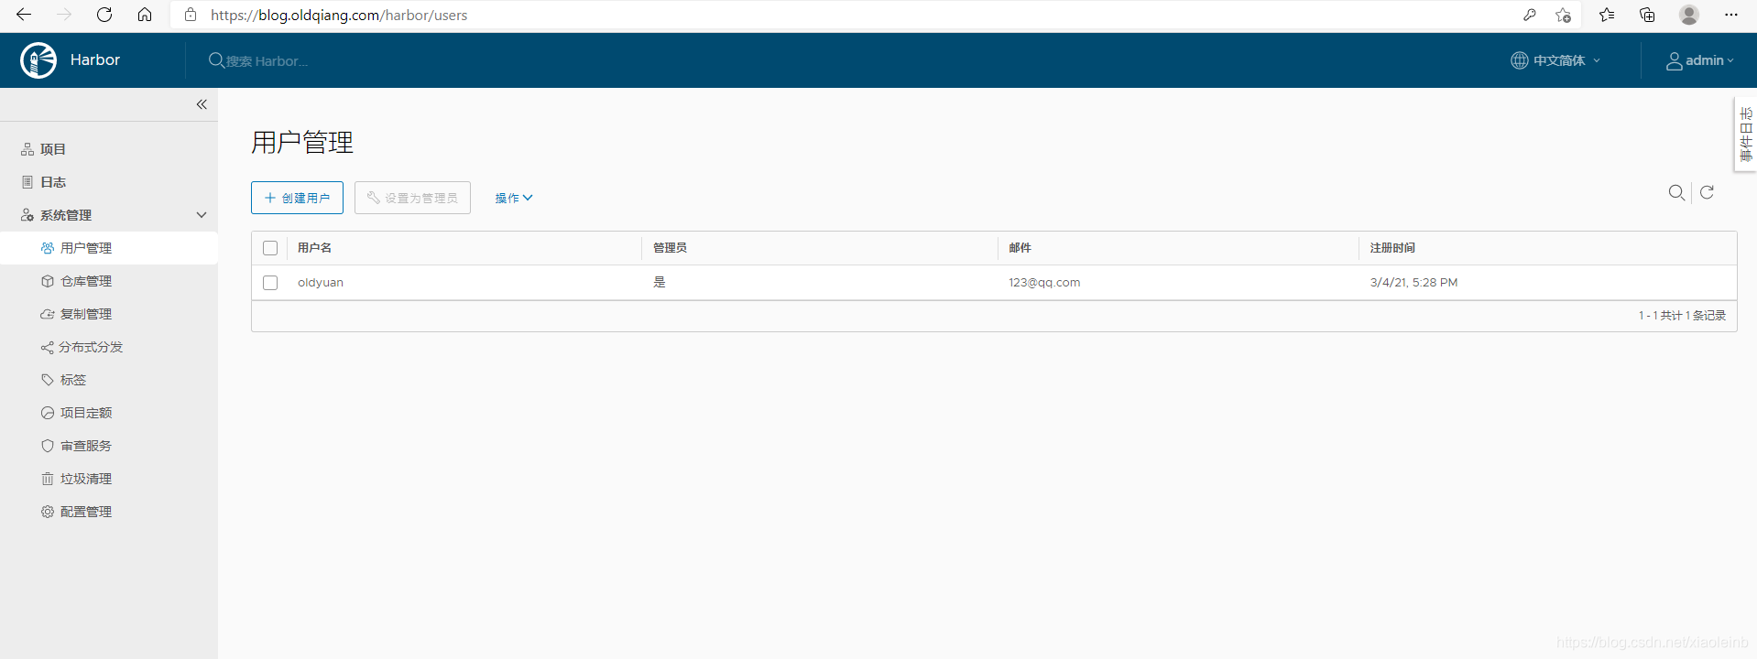Open browser home page

145,15
